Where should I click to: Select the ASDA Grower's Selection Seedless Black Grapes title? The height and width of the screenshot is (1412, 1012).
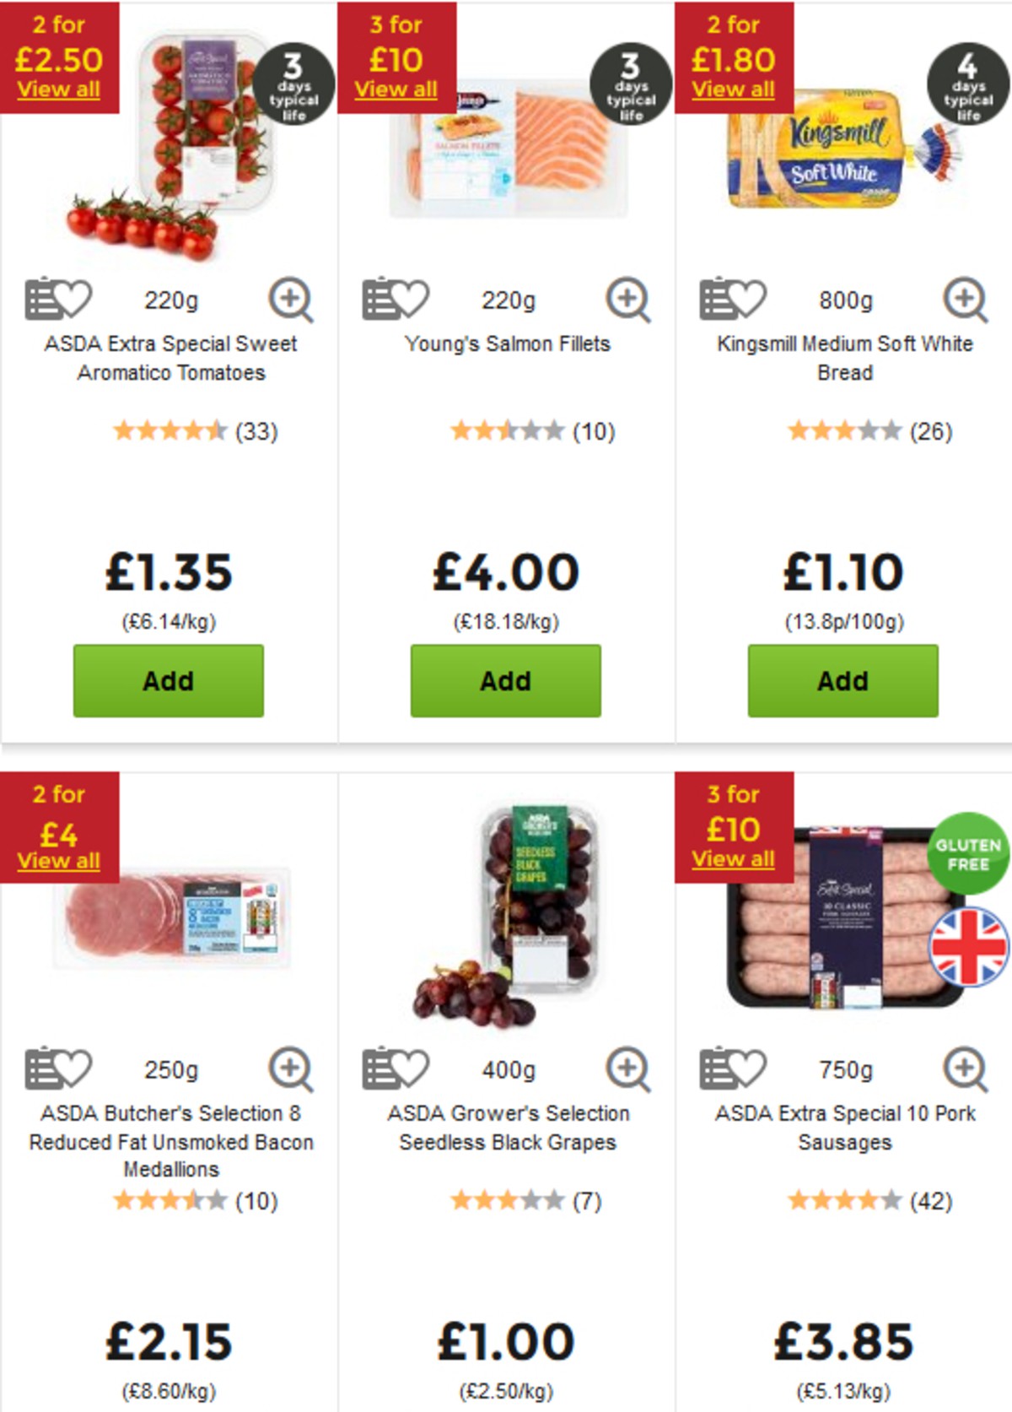pyautogui.click(x=504, y=1129)
